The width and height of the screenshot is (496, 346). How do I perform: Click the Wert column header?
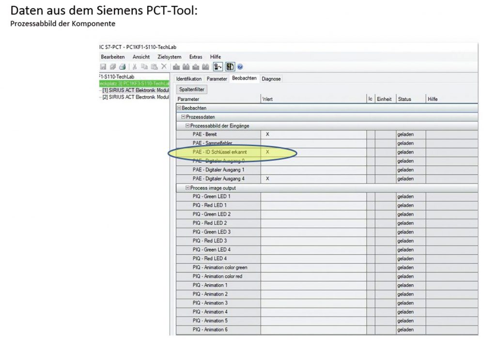point(267,99)
